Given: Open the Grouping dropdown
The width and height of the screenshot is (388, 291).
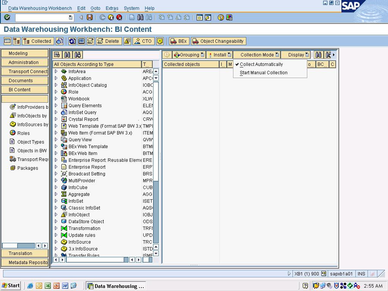Looking at the screenshot, I should click(189, 55).
